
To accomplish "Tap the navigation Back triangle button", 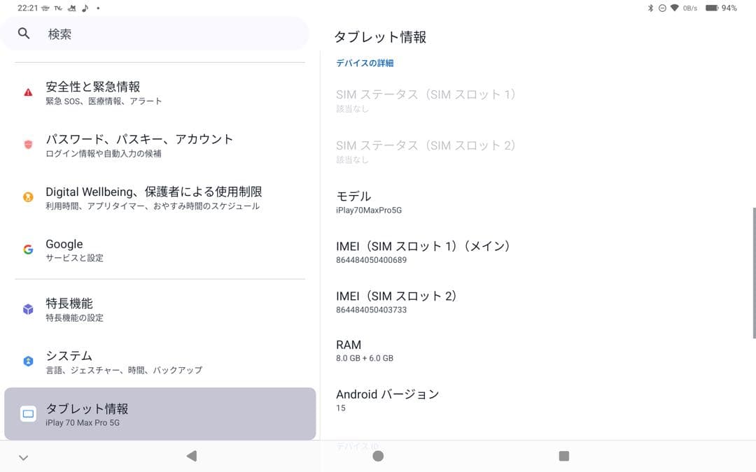I will click(x=191, y=456).
